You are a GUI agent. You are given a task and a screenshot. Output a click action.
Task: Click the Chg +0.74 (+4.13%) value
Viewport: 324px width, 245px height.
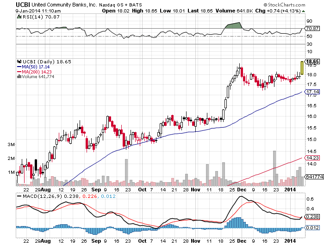278,11
